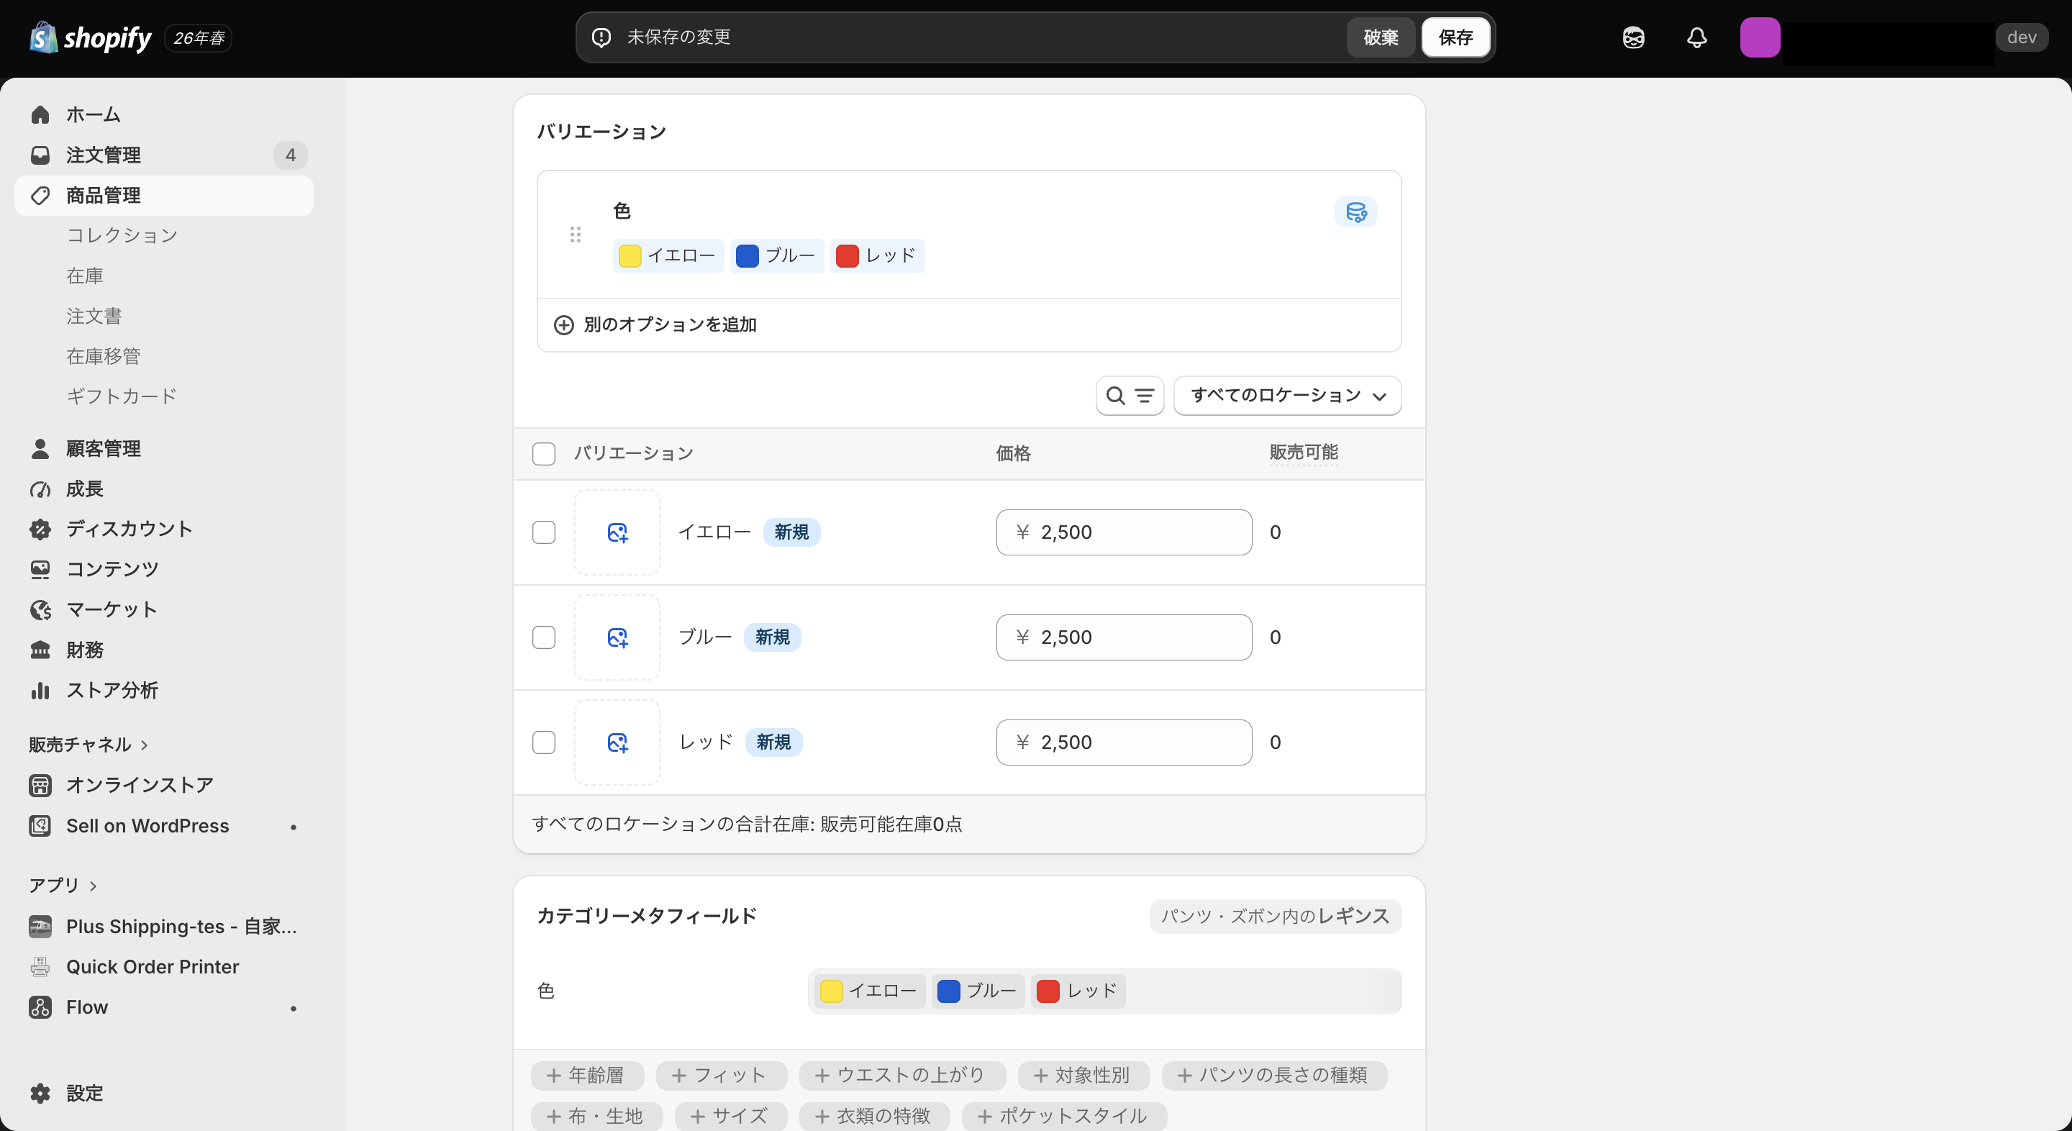
Task: Open variant search and filter button
Action: pyautogui.click(x=1130, y=395)
